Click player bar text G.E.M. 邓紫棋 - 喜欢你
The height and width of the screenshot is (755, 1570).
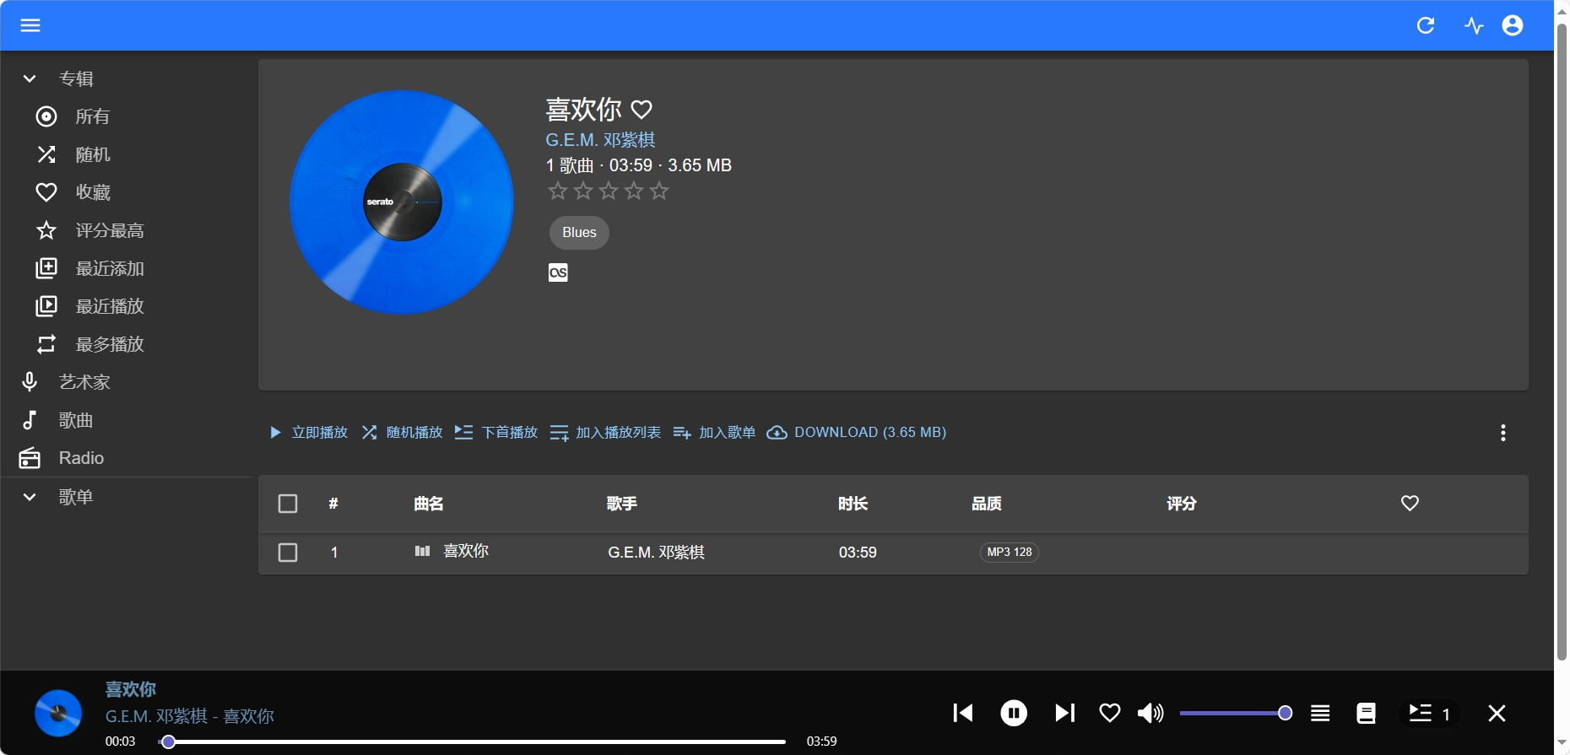pos(190,716)
